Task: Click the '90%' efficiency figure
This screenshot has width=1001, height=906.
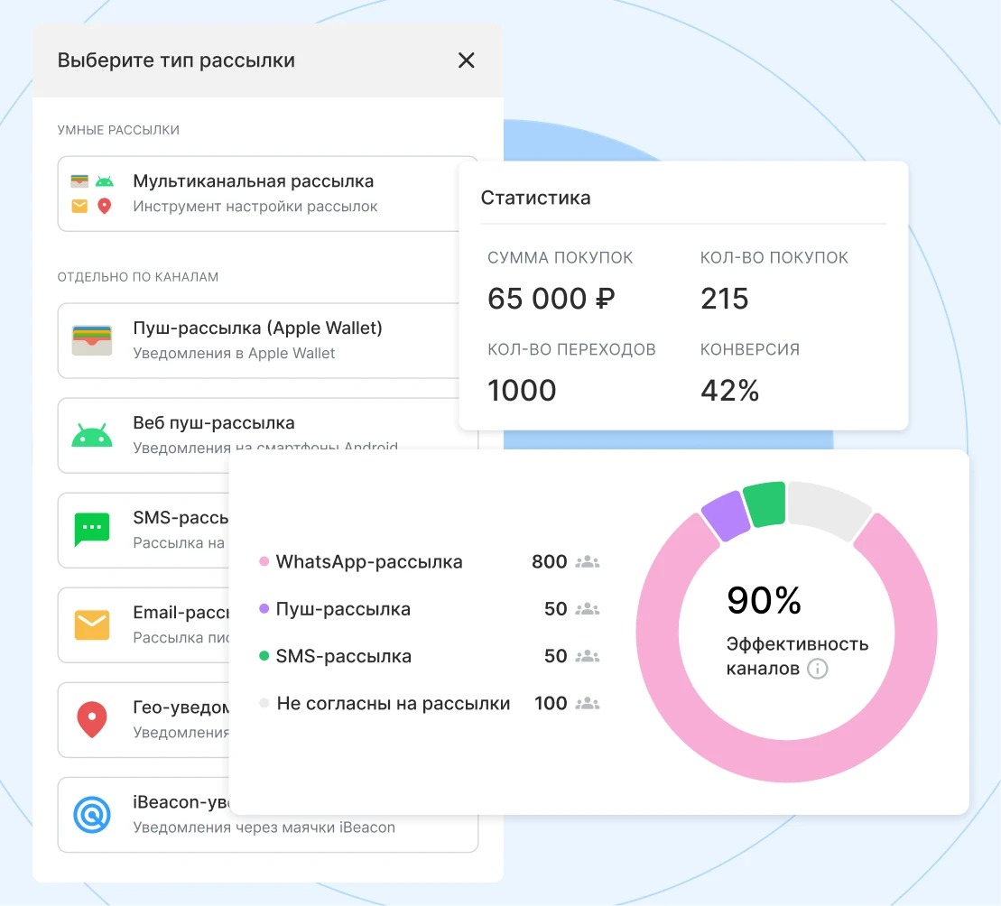Action: [x=765, y=600]
